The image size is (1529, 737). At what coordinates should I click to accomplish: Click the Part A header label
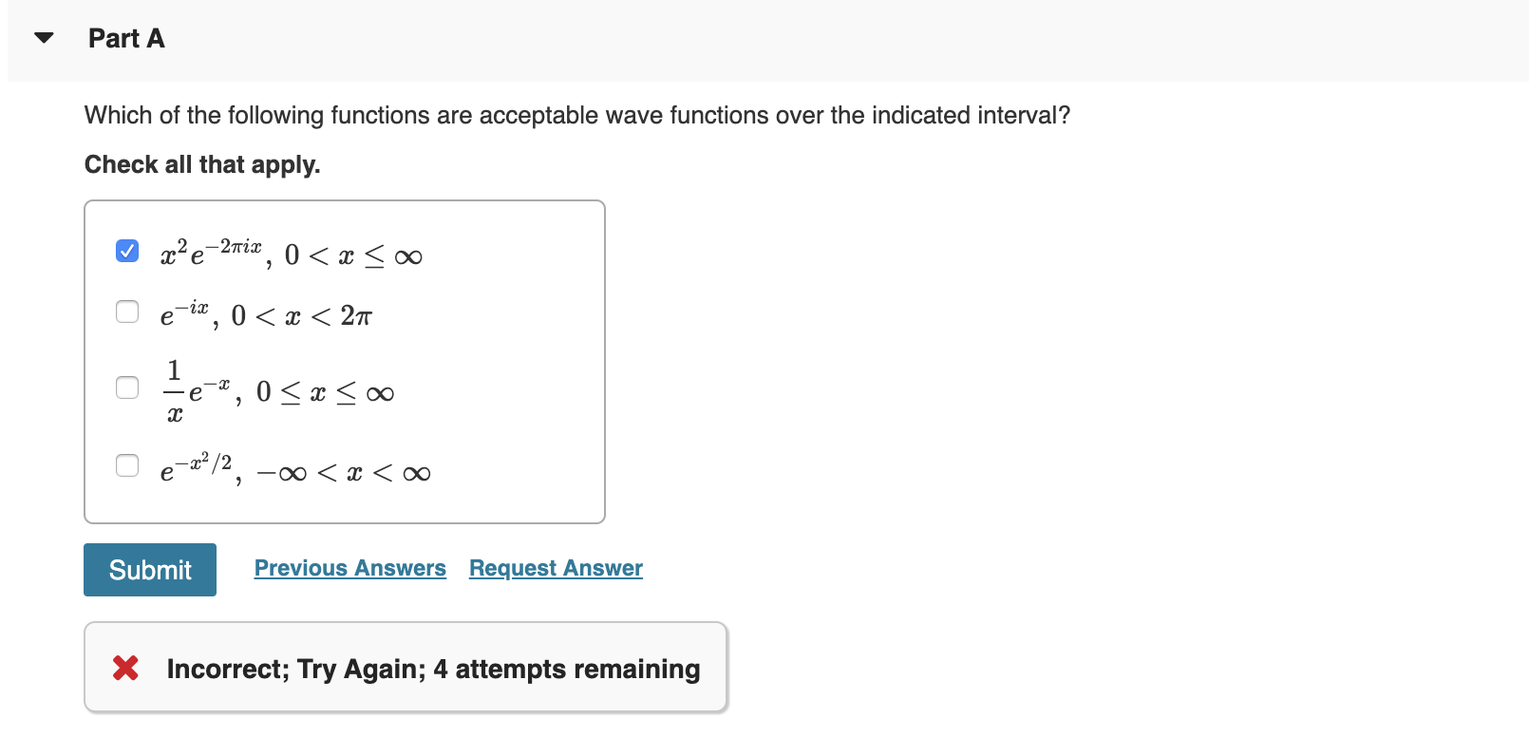pos(125,40)
